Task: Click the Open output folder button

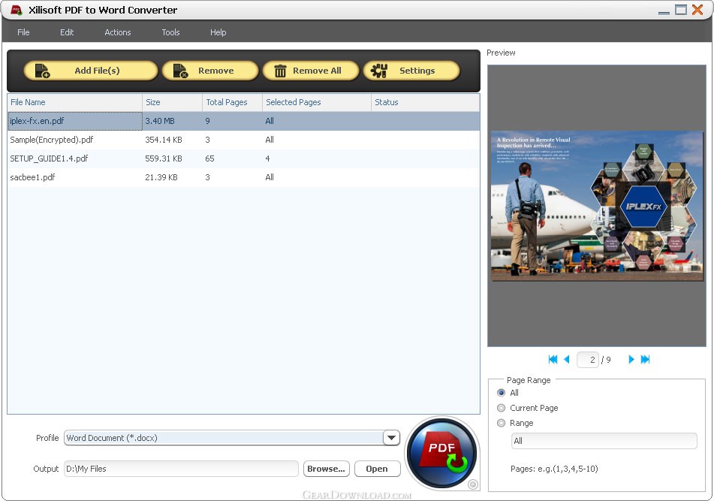Action: 377,469
